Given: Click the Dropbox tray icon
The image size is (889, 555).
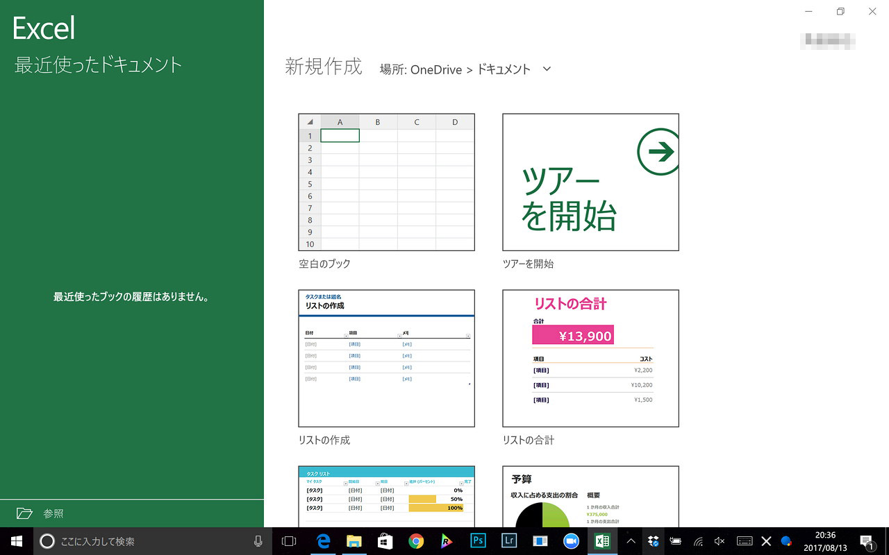Looking at the screenshot, I should pos(653,541).
